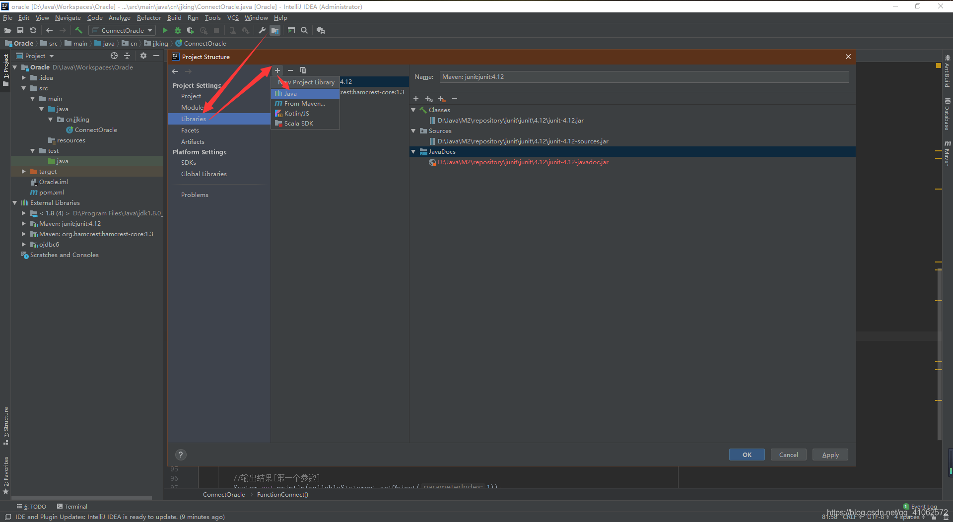Image resolution: width=953 pixels, height=522 pixels.
Task: Click the Open folder toolbar icon
Action: [x=7, y=30]
